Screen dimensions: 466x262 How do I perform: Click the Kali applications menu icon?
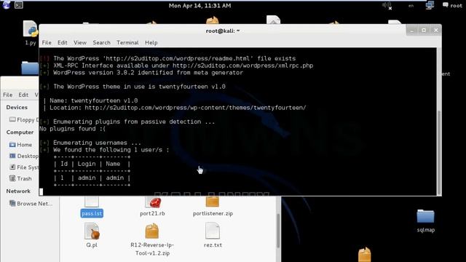(7, 4)
